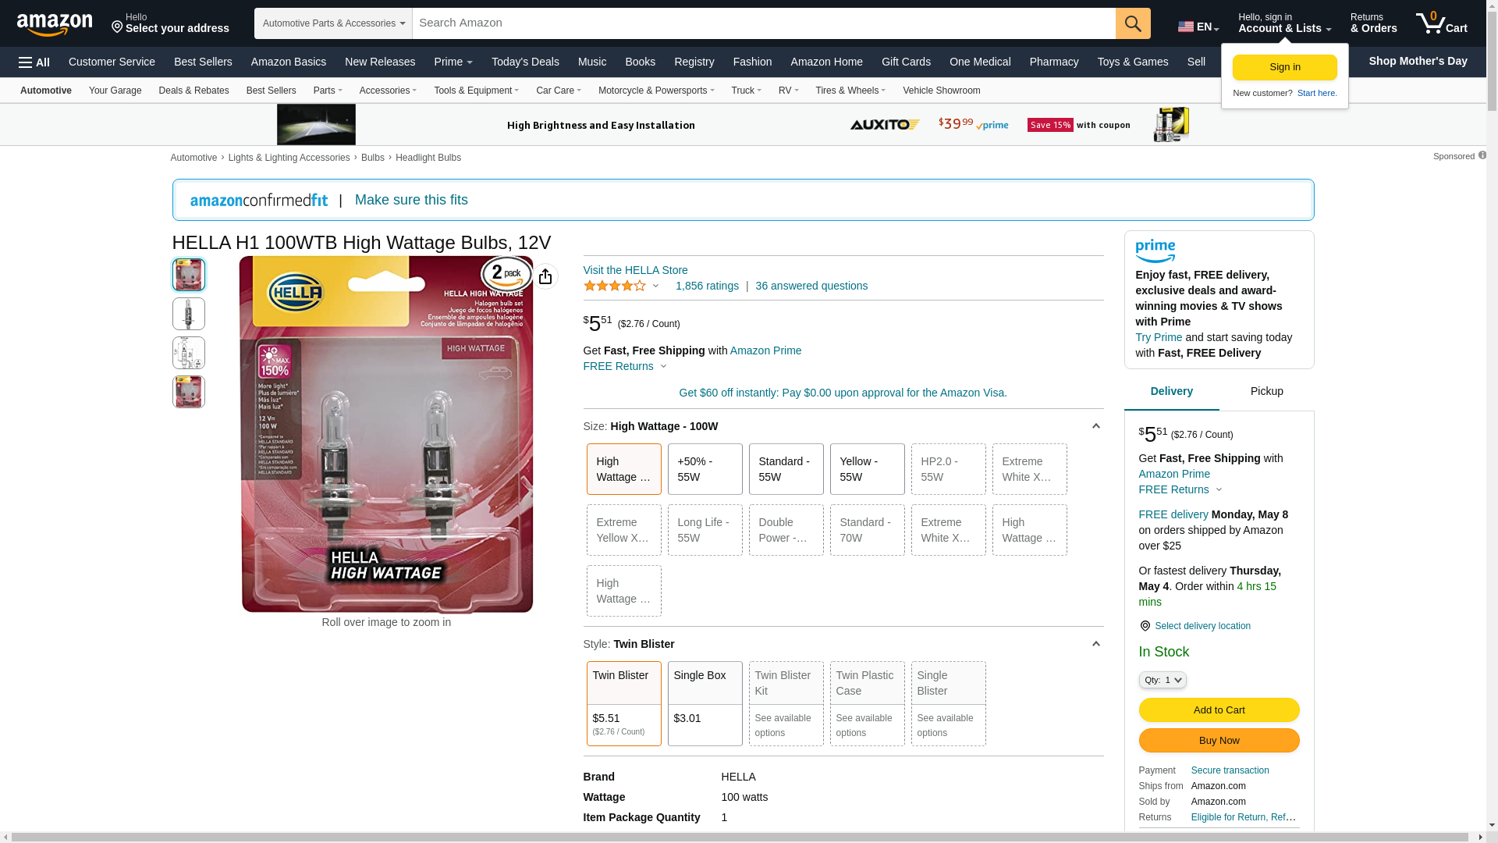Open the Account & Lists dropdown
Screen dimensions: 1498x843
click(x=1284, y=23)
